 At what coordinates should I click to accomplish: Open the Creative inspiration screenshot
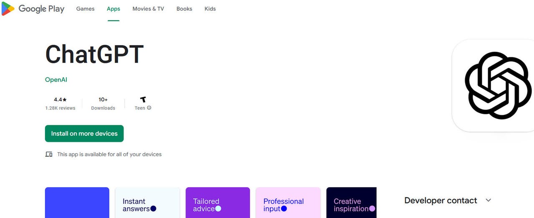[x=351, y=203]
